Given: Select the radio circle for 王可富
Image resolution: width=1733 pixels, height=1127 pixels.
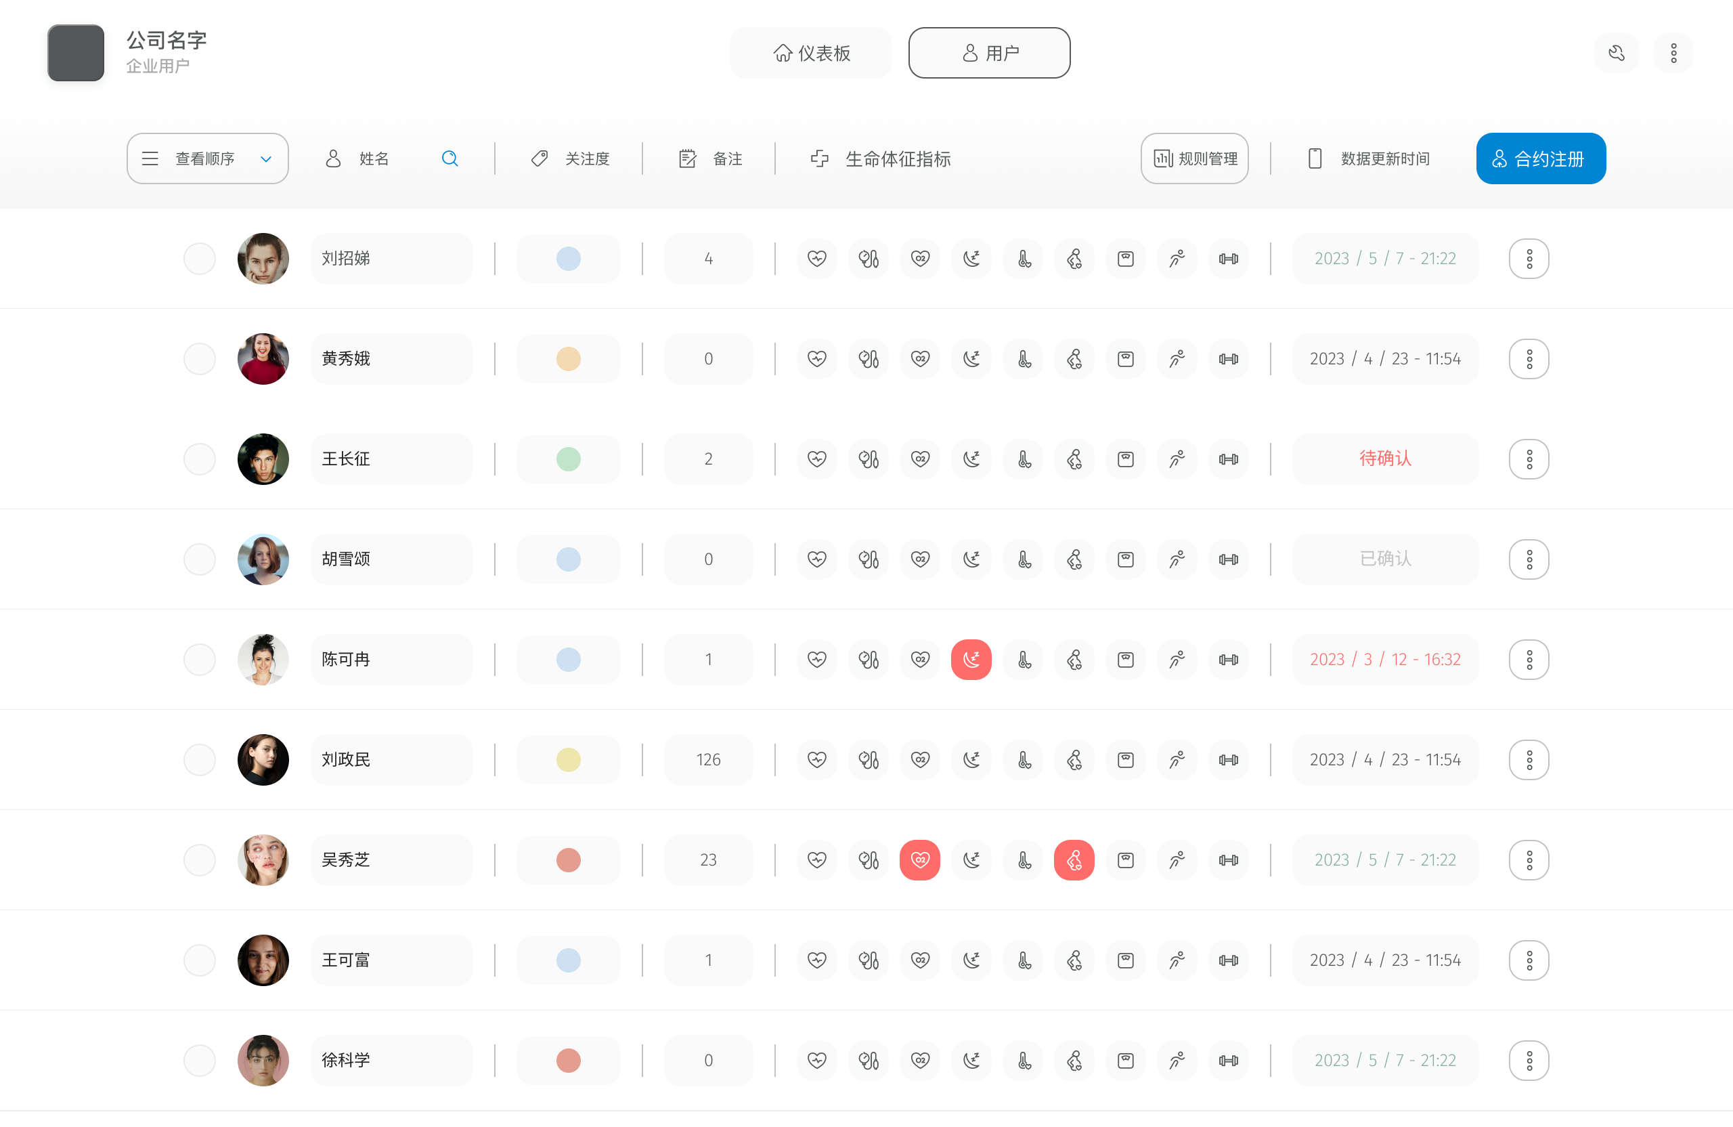Looking at the screenshot, I should click(200, 960).
